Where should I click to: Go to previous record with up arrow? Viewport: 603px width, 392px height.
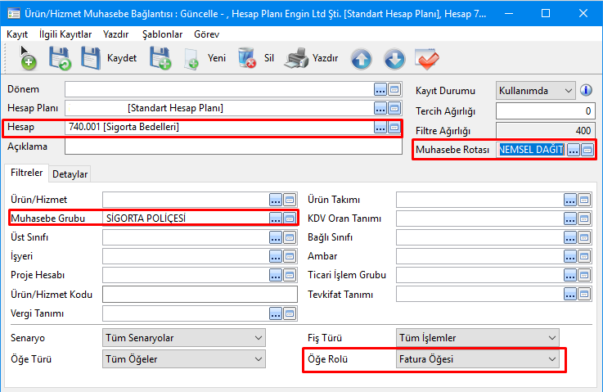point(362,59)
